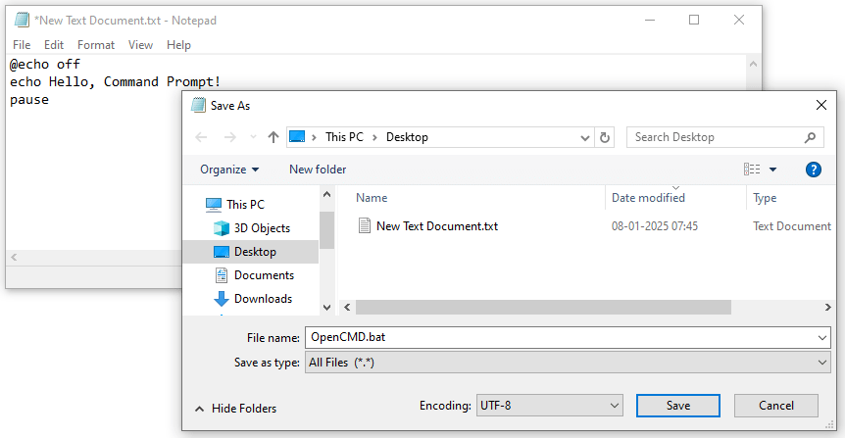
Task: Expand the address bar previous locations dropdown
Action: [584, 138]
